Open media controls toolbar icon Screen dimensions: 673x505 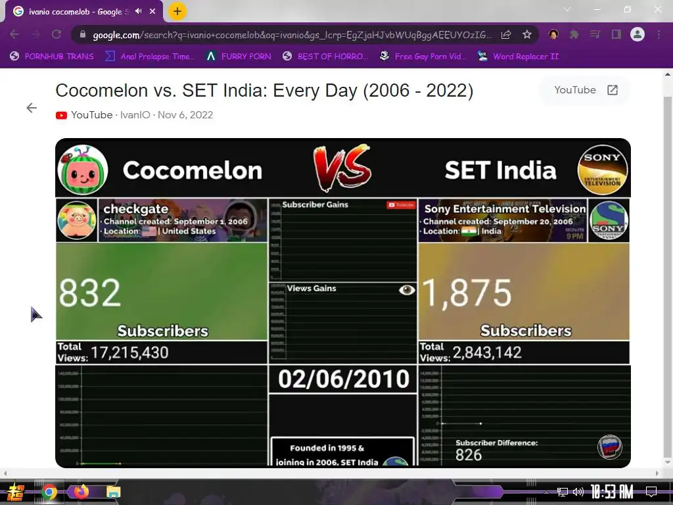coord(595,34)
